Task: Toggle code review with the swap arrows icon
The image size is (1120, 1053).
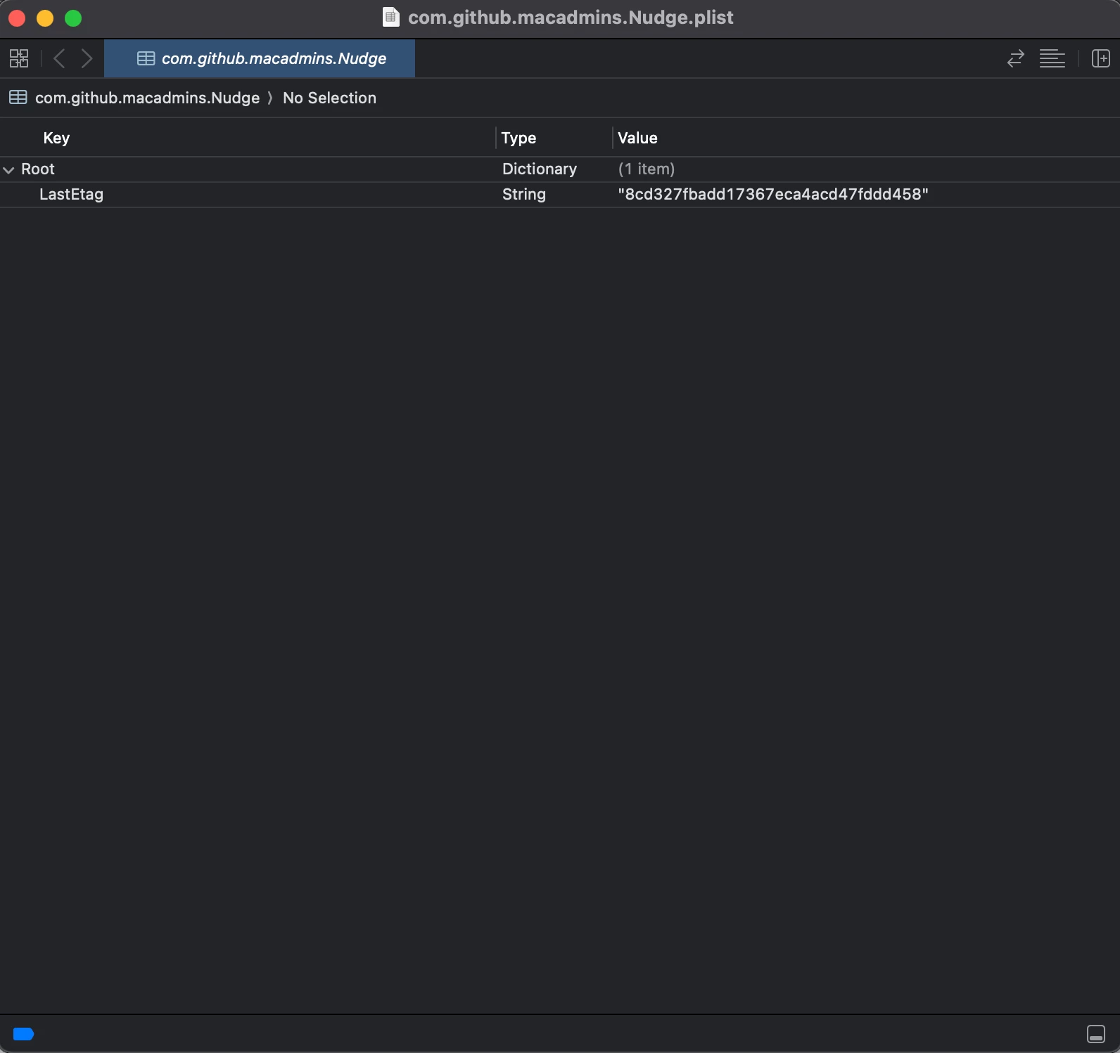Action: pyautogui.click(x=1015, y=58)
